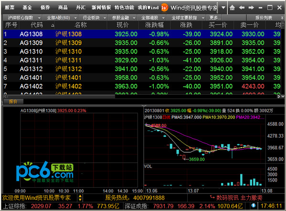Screen dimensions: 286x211
Task: Navigate back with the left arrow icon
Action: (242, 8)
